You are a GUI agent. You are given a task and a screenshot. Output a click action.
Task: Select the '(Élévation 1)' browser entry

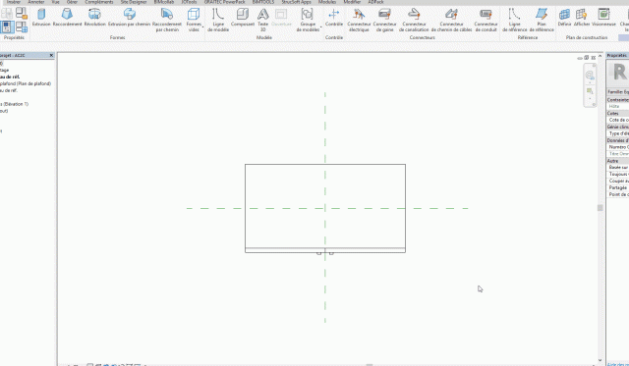pyautogui.click(x=15, y=104)
